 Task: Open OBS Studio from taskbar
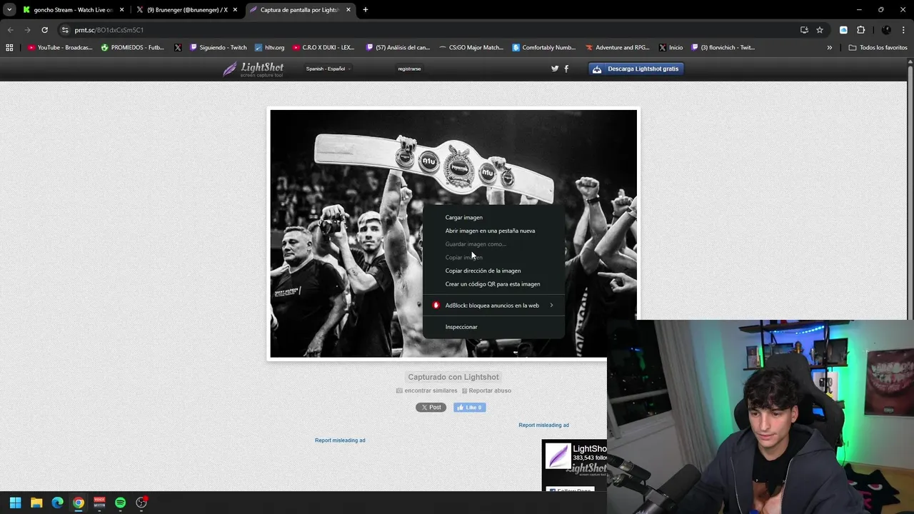(141, 503)
